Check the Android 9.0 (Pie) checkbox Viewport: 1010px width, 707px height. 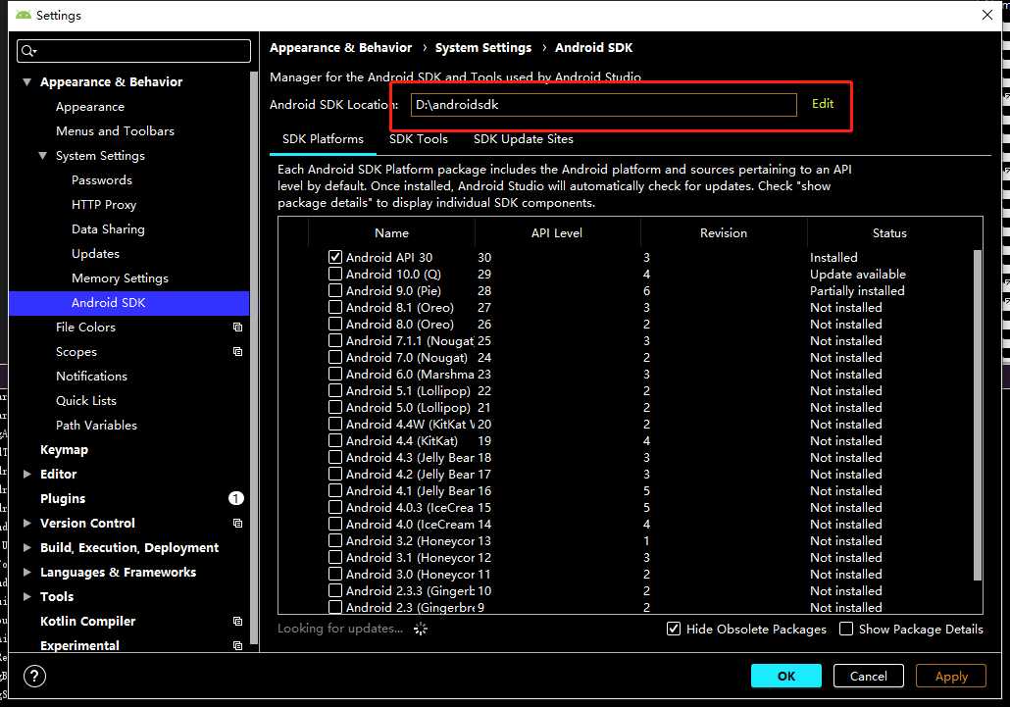(x=335, y=290)
